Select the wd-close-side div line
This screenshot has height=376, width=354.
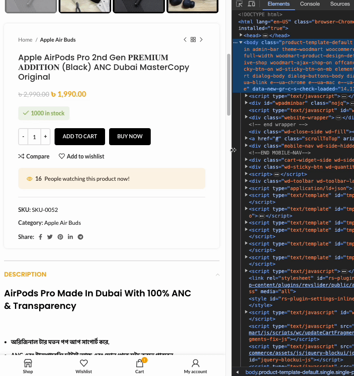(x=301, y=132)
